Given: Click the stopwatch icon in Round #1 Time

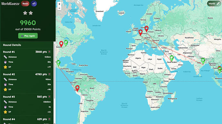Looking at the screenshot, I should (5, 62).
